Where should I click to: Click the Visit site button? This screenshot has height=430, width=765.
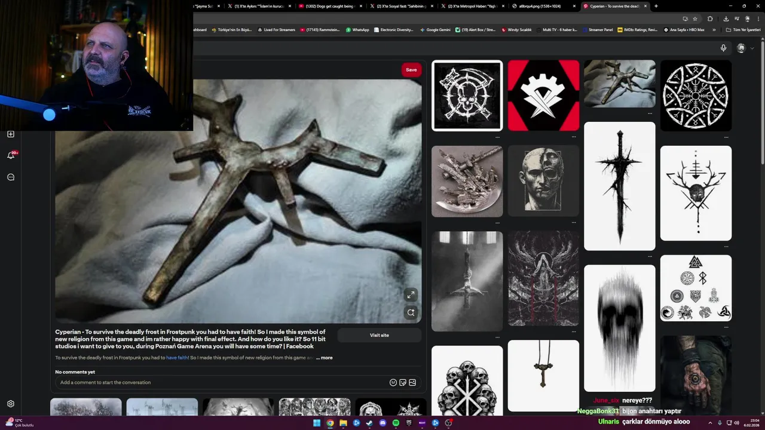380,335
